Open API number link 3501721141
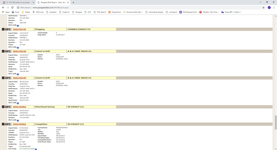Viewport: 277px width, 150px height. coord(19,29)
